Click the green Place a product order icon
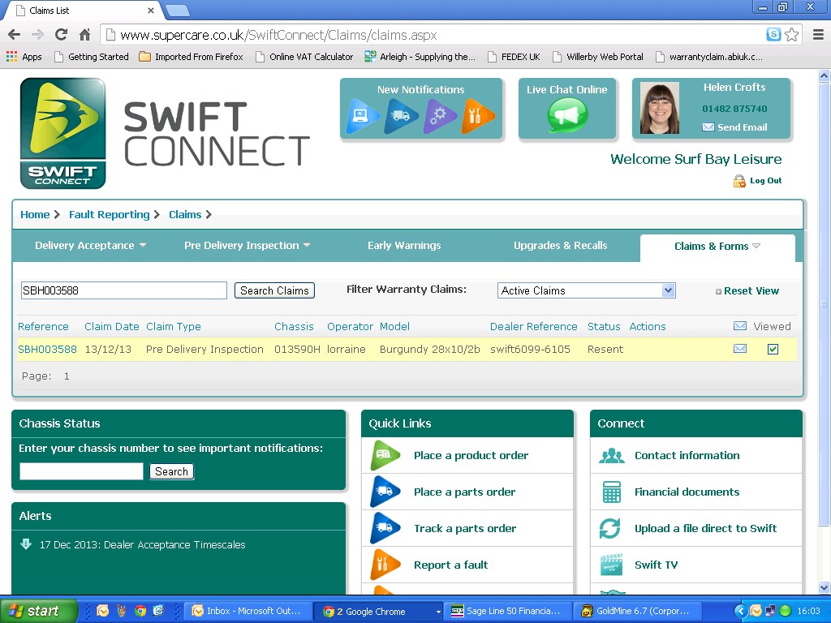This screenshot has width=831, height=623. (x=385, y=455)
